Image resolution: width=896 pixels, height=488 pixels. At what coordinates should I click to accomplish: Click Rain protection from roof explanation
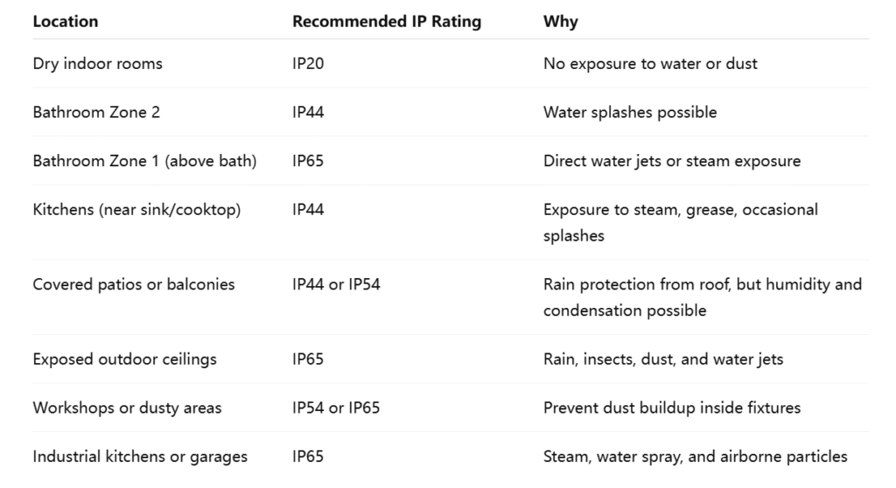[703, 297]
